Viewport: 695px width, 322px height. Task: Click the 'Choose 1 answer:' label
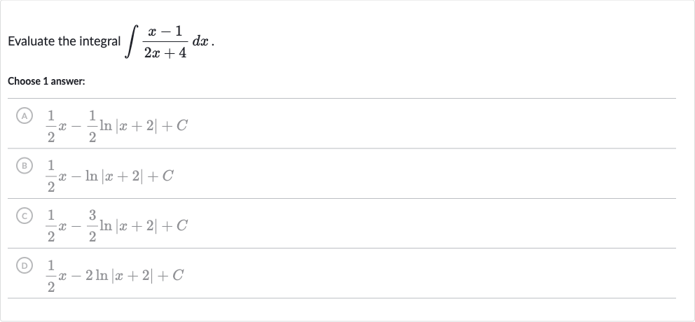(46, 81)
